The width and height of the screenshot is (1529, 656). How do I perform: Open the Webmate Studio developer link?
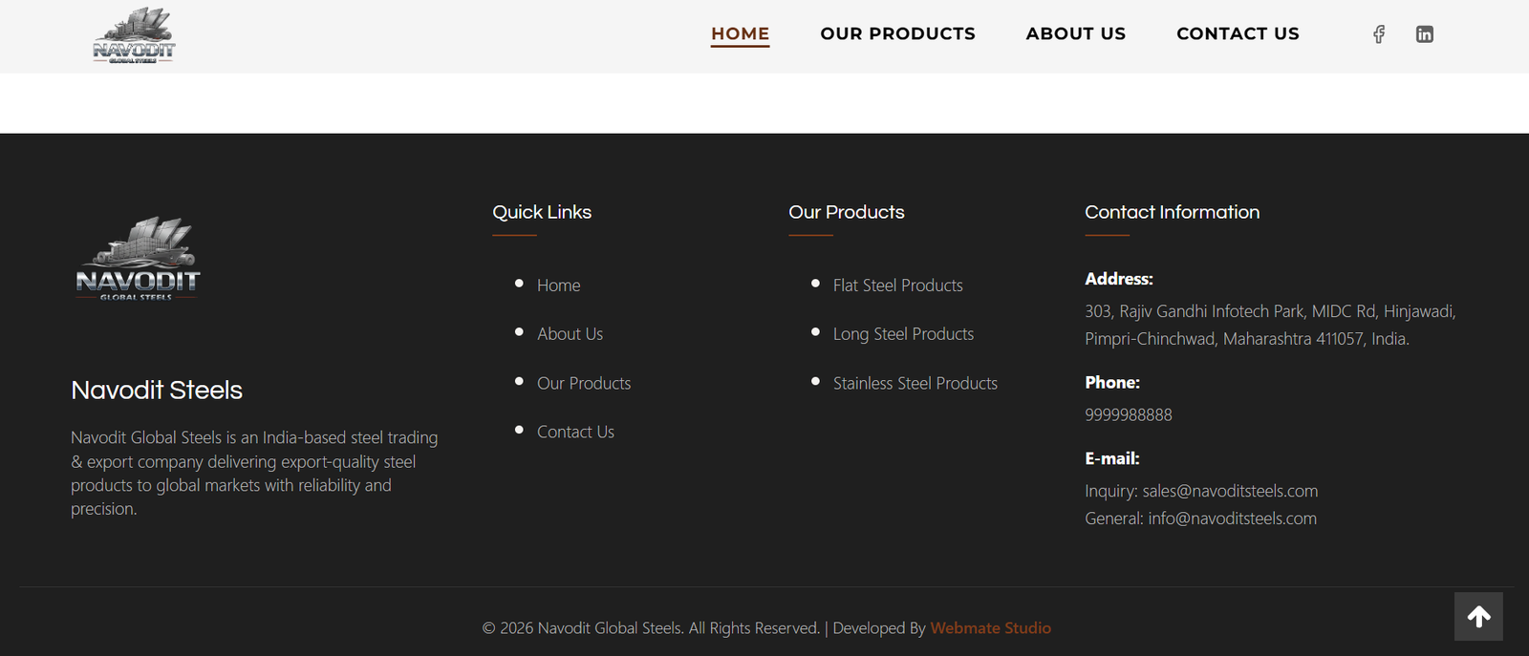(990, 628)
